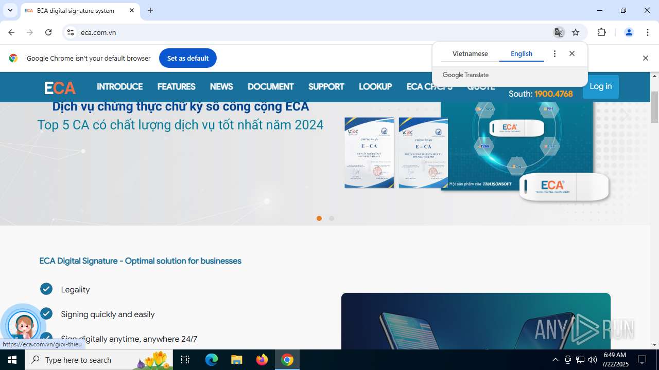Open the Windows notification center
The image size is (659, 370).
click(642, 360)
